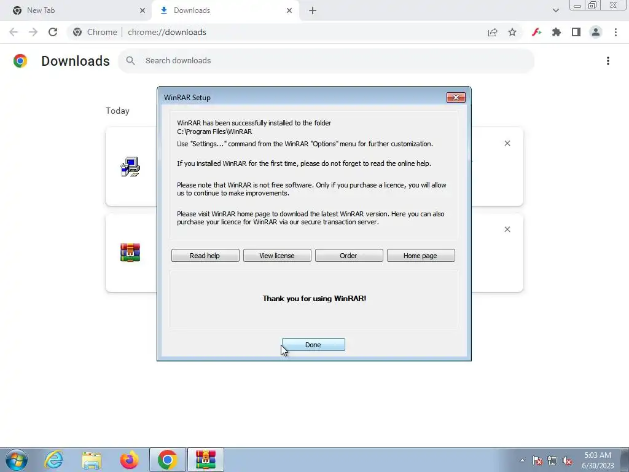
Task: Click the red Flash extension icon
Action: (536, 32)
